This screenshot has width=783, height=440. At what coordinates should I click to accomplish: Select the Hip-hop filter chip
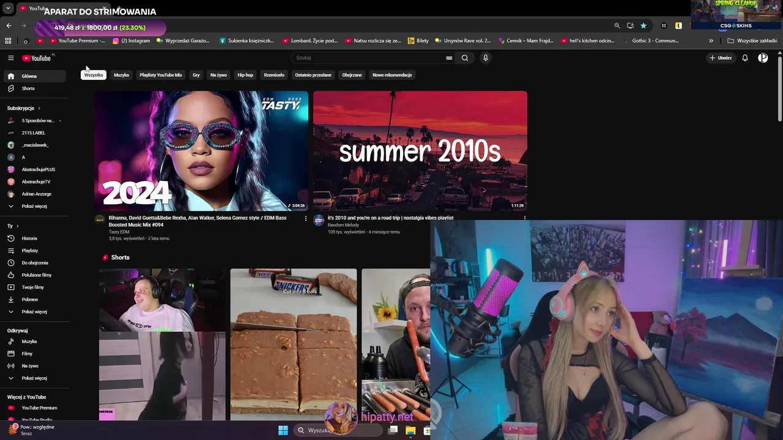[245, 75]
